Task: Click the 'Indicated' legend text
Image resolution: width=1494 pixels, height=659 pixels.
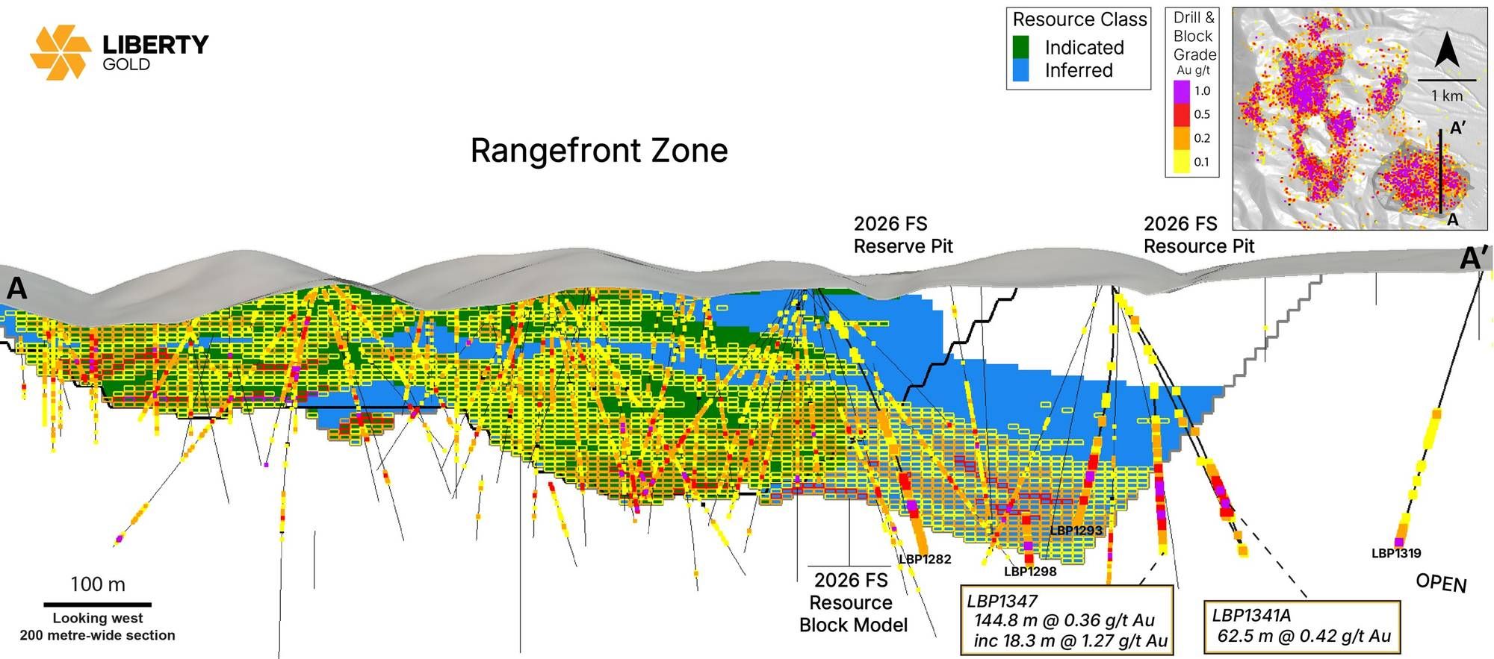Action: point(1084,48)
